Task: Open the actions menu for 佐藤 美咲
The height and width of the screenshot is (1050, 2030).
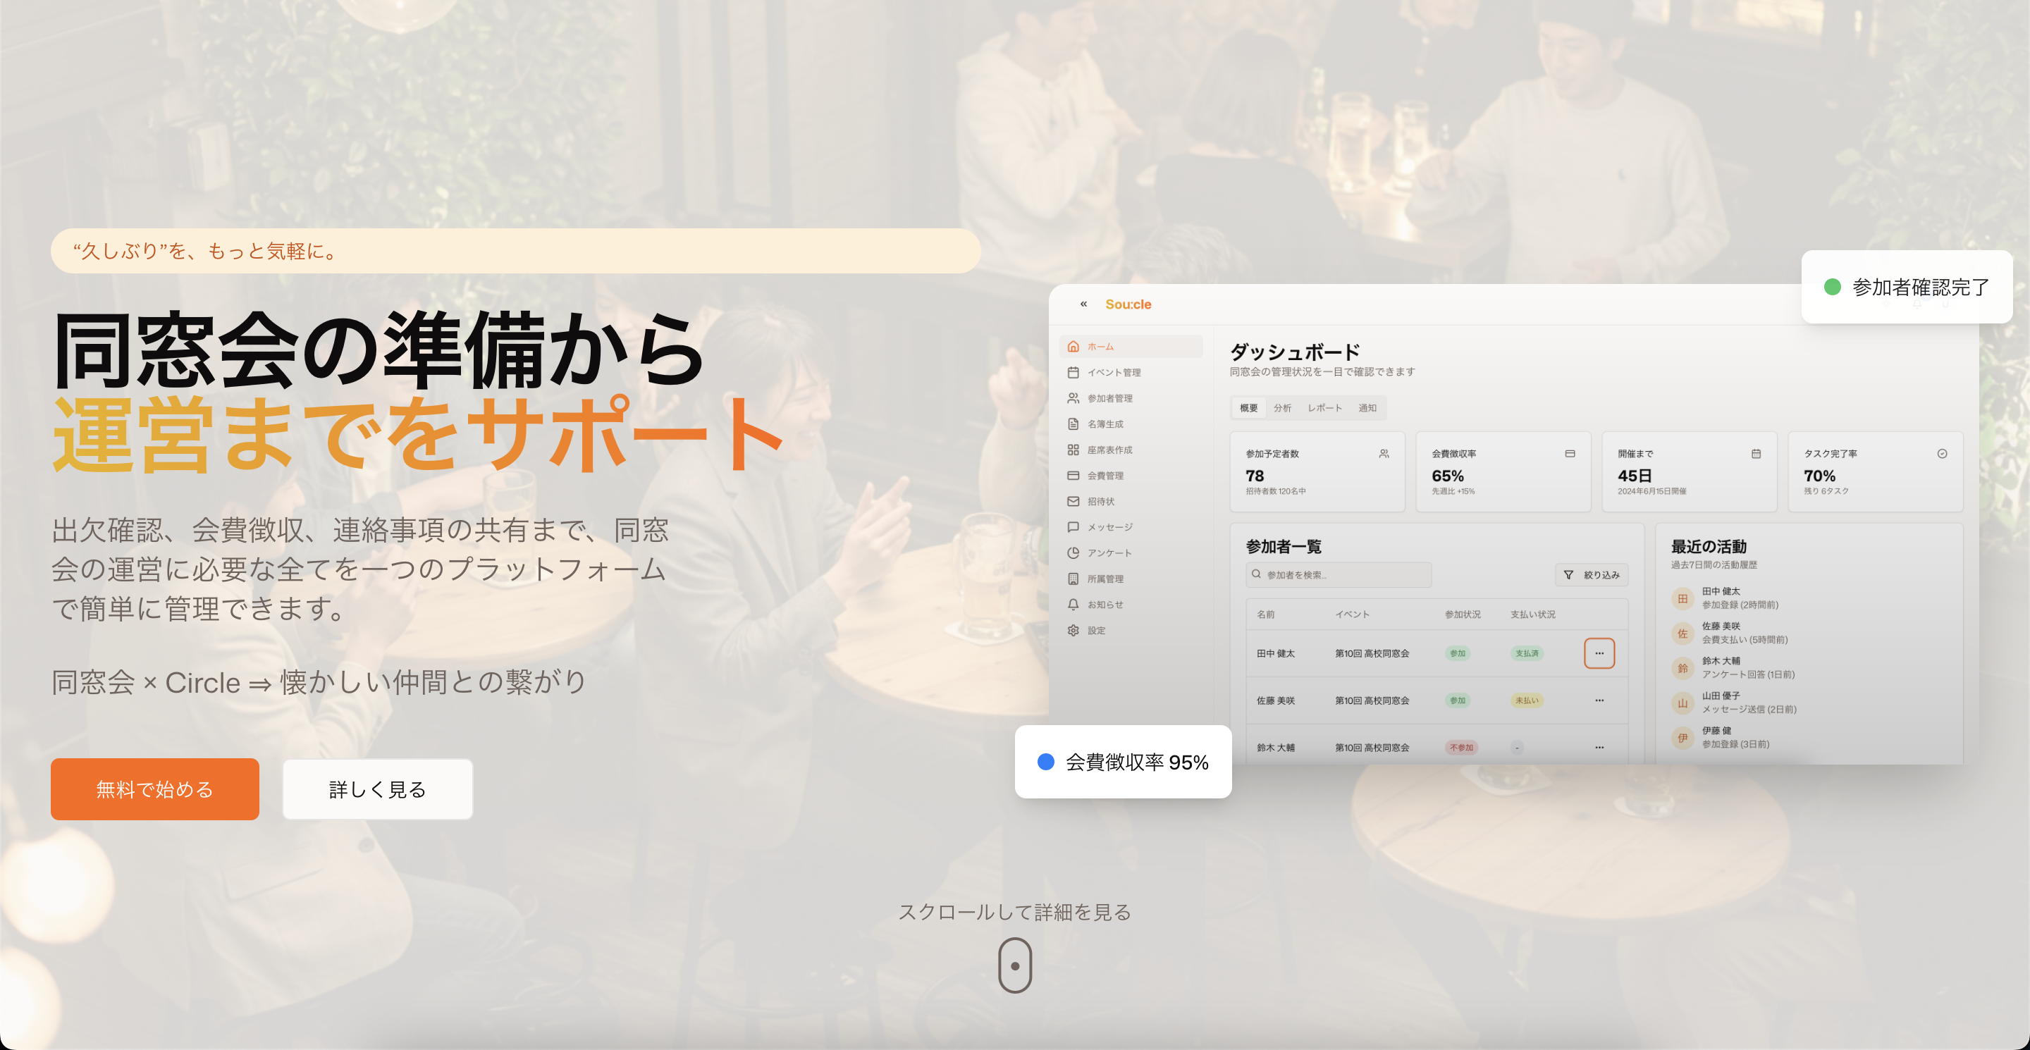Action: pos(1600,700)
